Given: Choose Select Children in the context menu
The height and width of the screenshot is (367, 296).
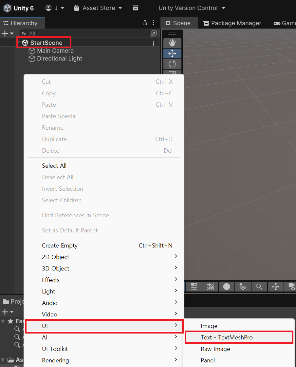Looking at the screenshot, I should coord(104,200).
